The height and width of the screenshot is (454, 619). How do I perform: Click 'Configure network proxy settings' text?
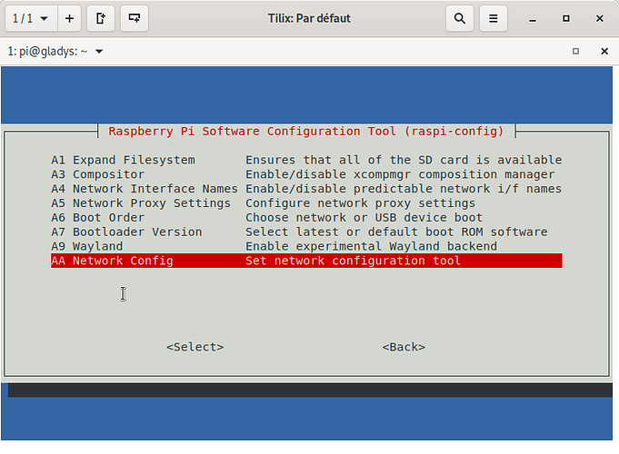[x=361, y=203]
